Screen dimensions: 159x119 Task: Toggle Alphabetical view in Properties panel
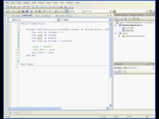tap(120, 72)
